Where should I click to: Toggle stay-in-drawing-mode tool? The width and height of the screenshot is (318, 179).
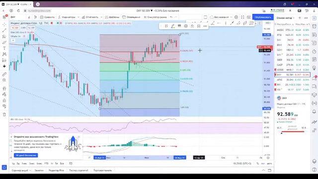4,94
